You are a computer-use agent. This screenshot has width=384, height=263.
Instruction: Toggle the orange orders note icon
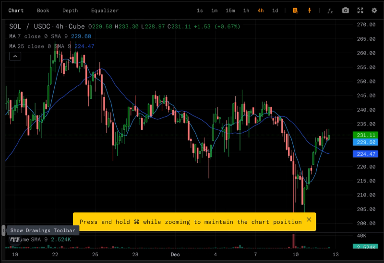[295, 11]
